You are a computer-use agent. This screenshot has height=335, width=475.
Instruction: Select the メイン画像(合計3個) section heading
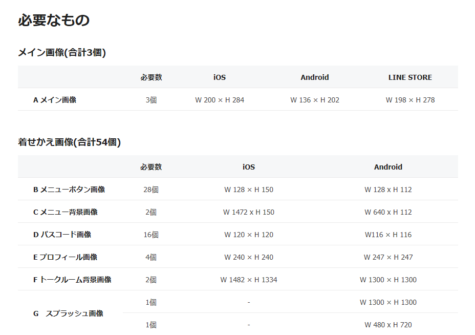62,52
